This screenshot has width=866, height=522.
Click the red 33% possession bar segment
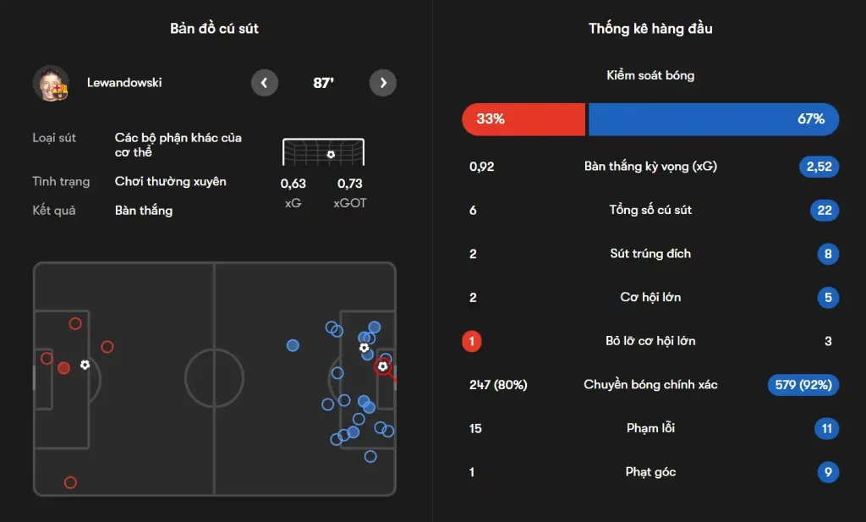523,119
